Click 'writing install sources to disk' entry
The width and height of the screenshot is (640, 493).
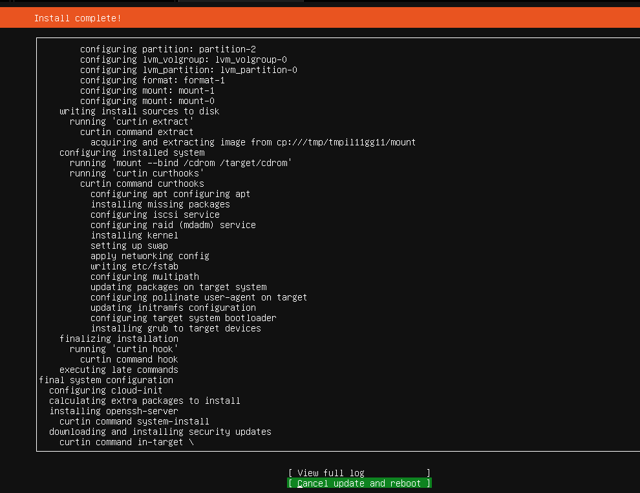pyautogui.click(x=140, y=111)
